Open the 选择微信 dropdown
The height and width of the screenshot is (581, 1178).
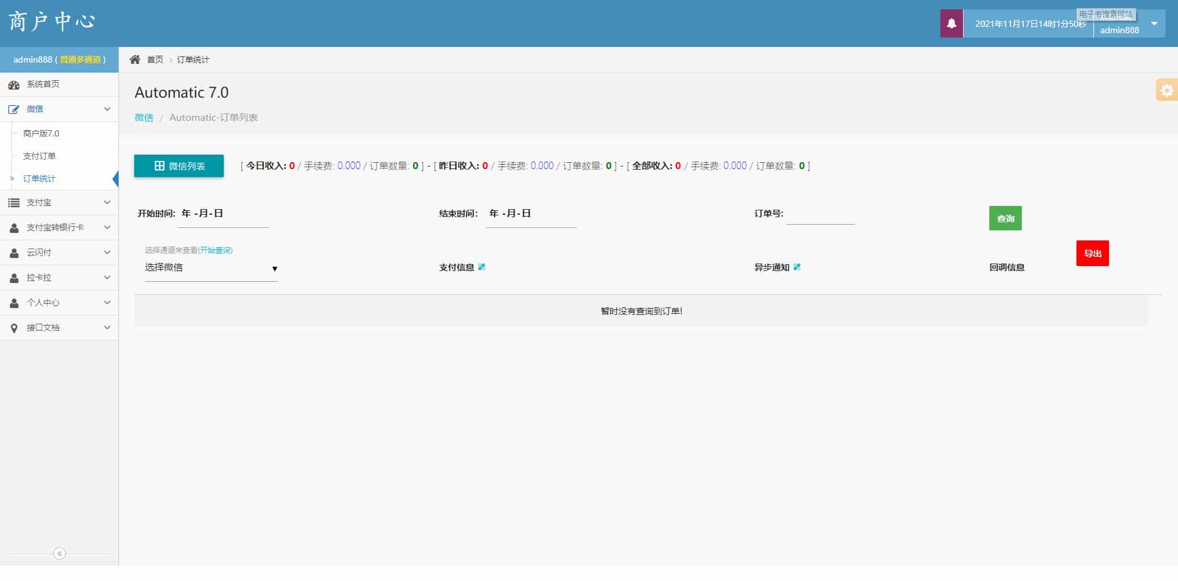211,268
